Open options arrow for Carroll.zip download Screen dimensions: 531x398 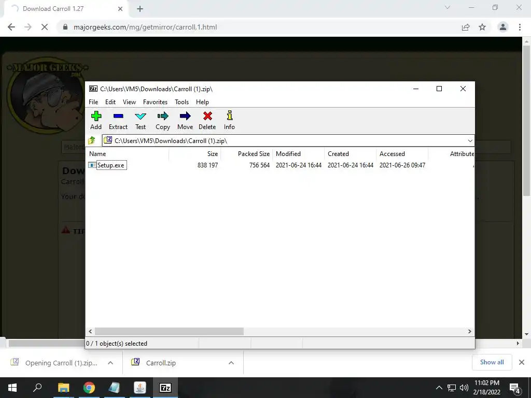click(x=231, y=363)
